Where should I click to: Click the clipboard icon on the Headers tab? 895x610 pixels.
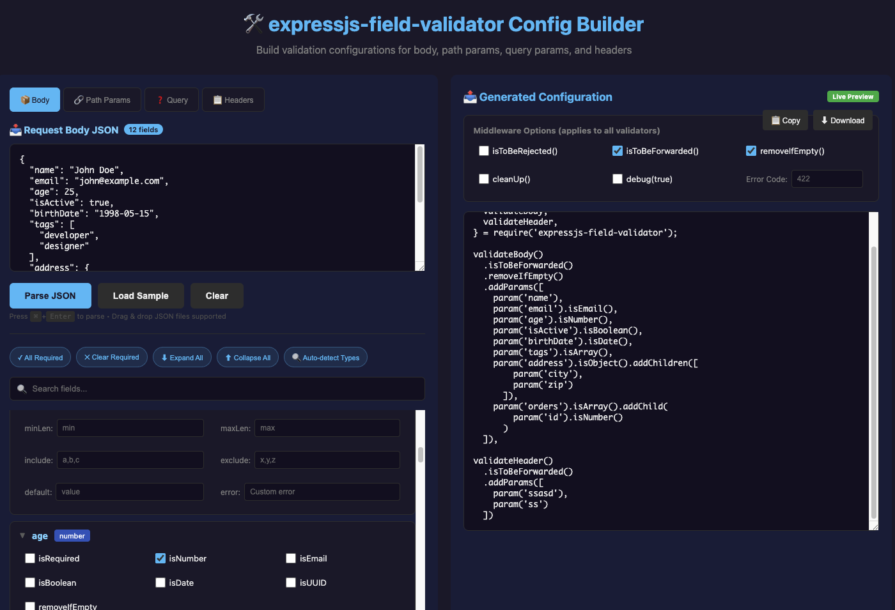point(217,100)
